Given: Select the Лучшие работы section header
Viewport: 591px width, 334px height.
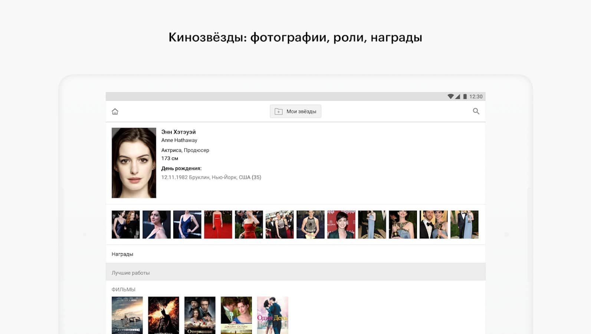Looking at the screenshot, I should (131, 273).
